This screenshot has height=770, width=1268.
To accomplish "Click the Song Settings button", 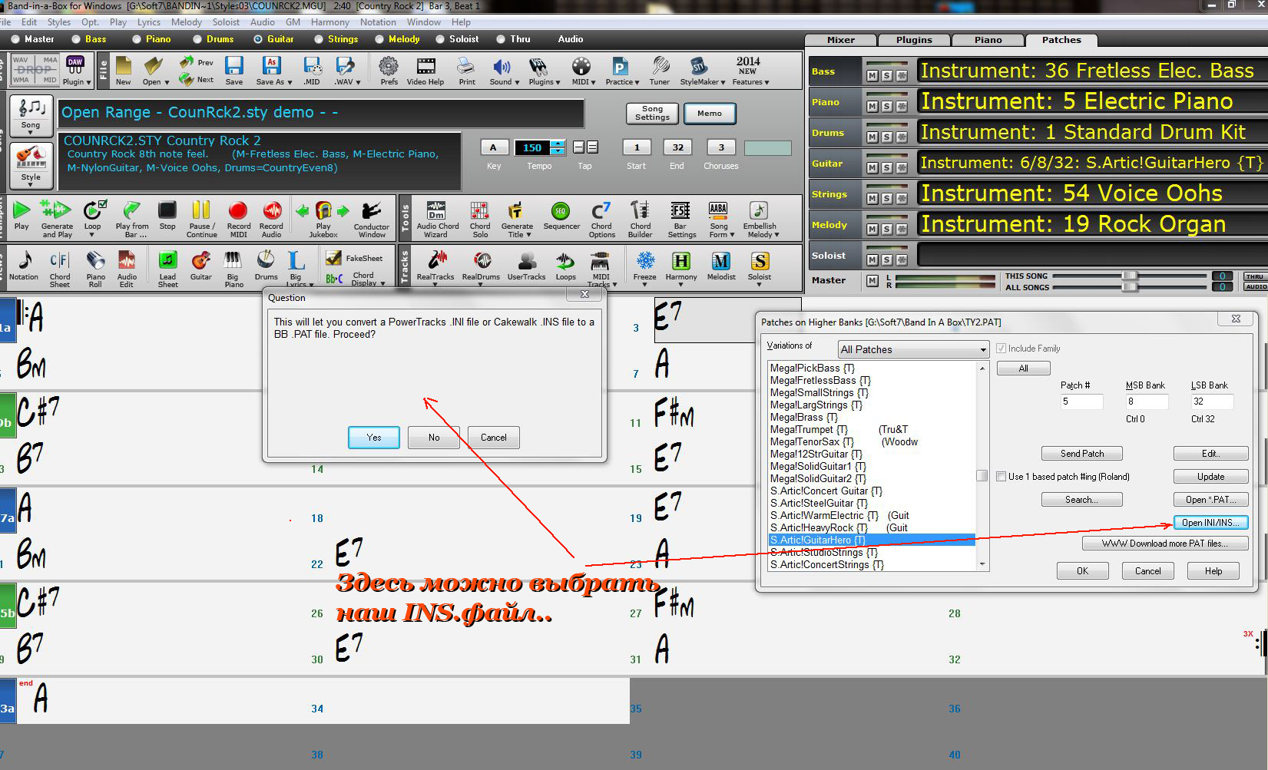I will pyautogui.click(x=652, y=113).
